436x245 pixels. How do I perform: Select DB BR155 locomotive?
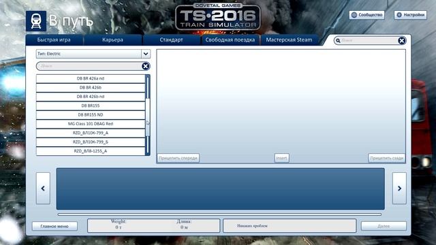click(91, 105)
